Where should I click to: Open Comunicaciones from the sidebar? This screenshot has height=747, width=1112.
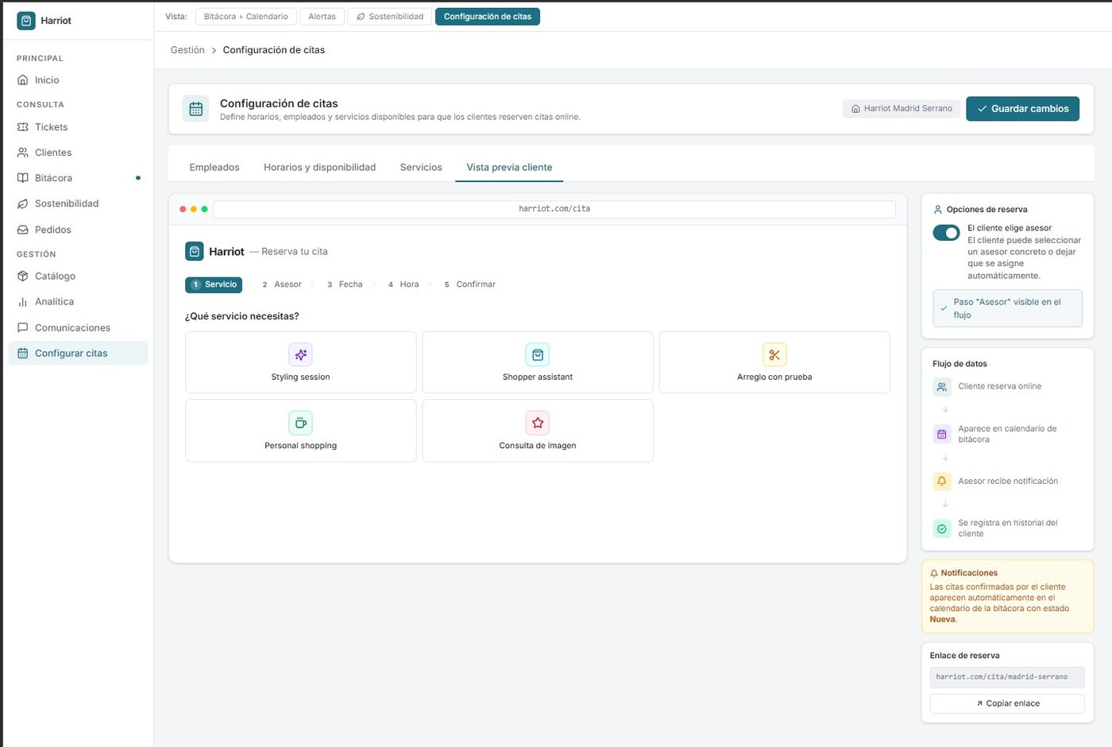pos(78,327)
